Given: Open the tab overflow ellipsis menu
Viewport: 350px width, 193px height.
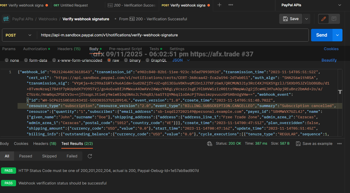Looking at the screenshot, I should [x=230, y=5].
